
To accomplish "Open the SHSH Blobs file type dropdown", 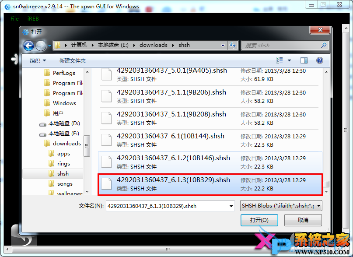I will pos(281,206).
